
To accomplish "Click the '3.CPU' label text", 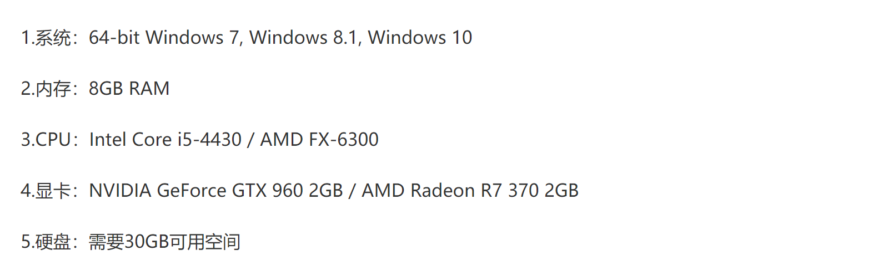I will (x=46, y=140).
